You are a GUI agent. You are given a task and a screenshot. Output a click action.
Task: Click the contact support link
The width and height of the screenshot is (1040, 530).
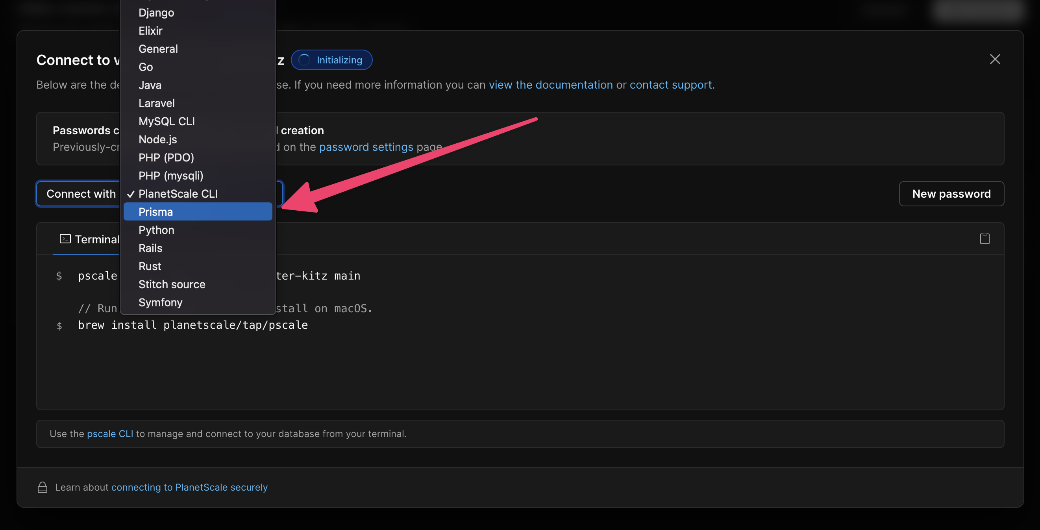pos(670,85)
